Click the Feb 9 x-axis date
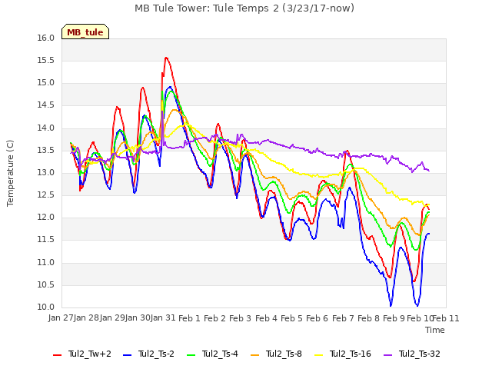492x369 pixels. coord(394,318)
